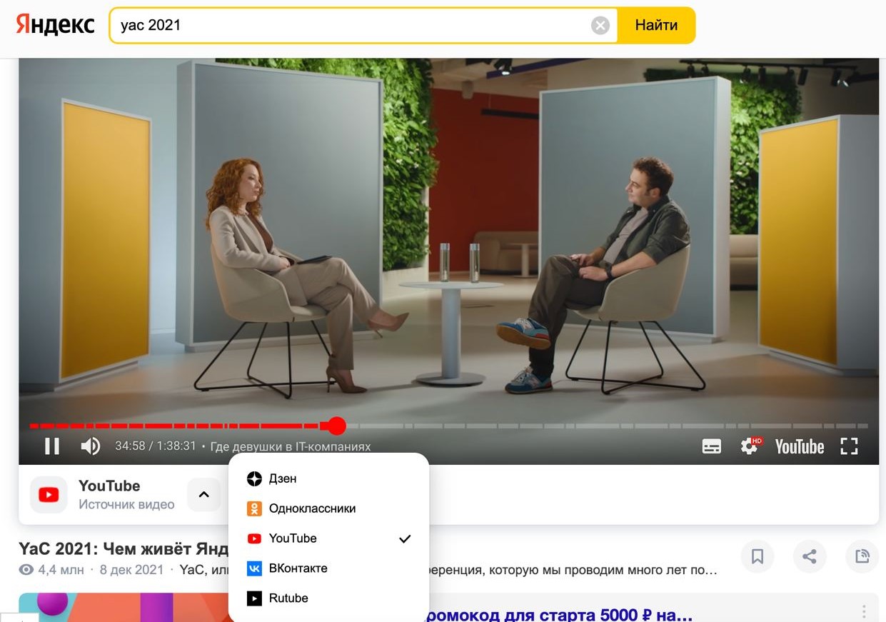Toggle video subtitles
Viewport: 886px width, 622px height.
(x=712, y=446)
